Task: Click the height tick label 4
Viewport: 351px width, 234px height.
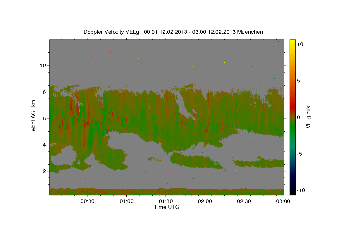Action: pos(44,145)
